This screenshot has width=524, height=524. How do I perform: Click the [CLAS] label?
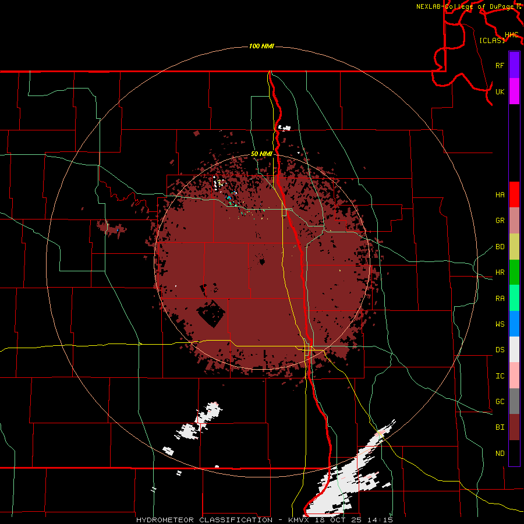[492, 40]
